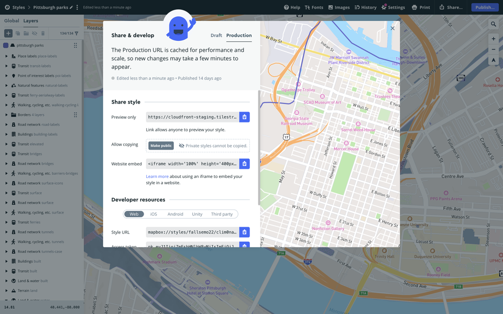Copy the Preview only URL to clipboard

(x=244, y=117)
